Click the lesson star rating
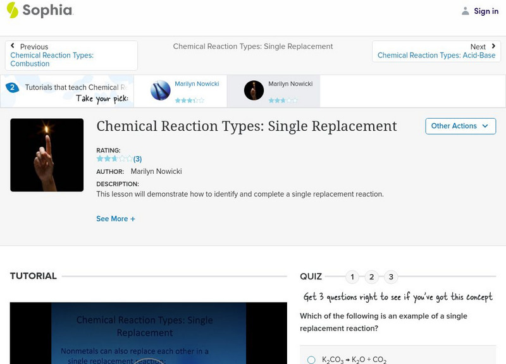 tap(114, 159)
